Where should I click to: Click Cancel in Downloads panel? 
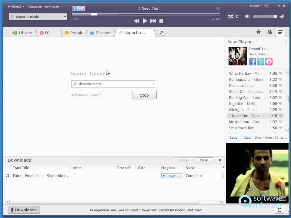coord(183,160)
